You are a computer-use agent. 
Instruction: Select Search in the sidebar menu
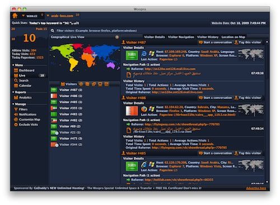21,80
